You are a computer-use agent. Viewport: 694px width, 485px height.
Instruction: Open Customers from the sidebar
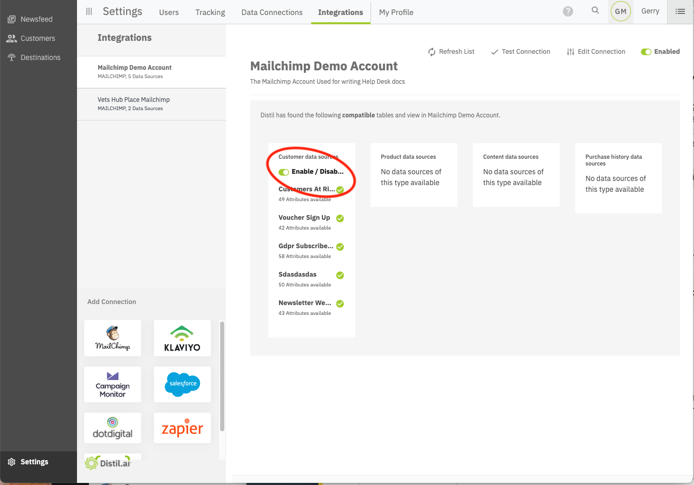click(38, 38)
